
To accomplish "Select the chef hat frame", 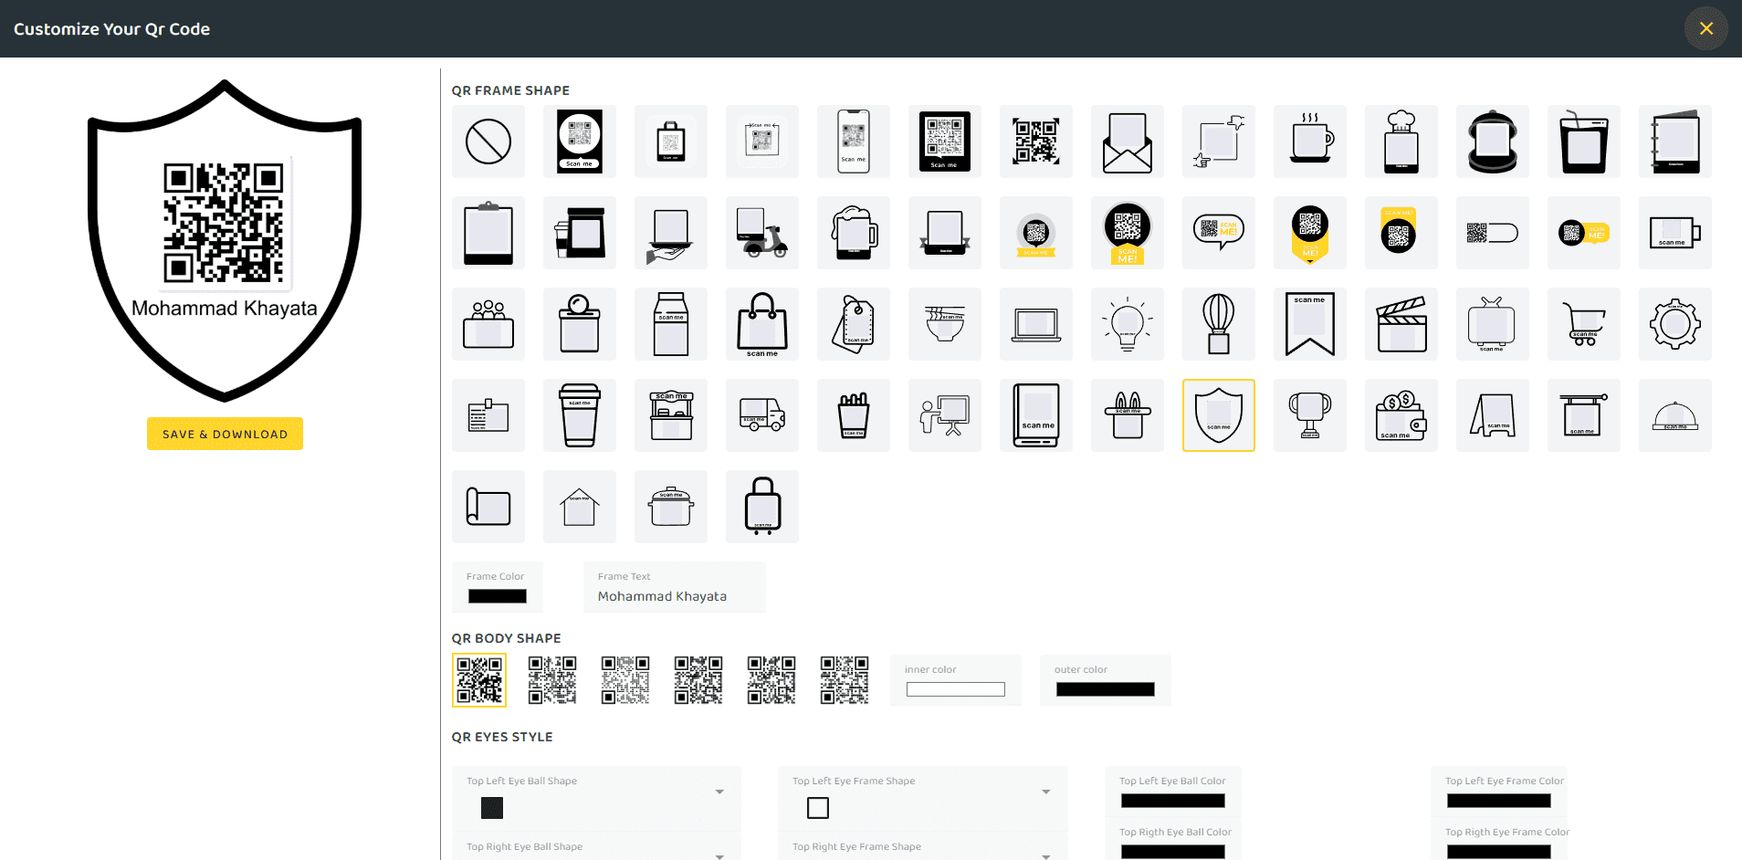I will (x=1401, y=142).
